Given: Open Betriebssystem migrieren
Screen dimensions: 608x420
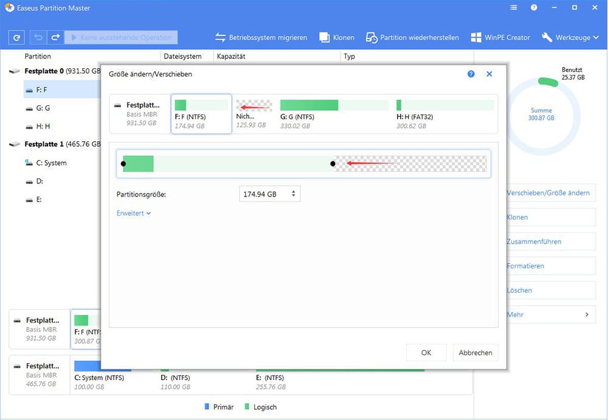Looking at the screenshot, I should click(x=261, y=38).
